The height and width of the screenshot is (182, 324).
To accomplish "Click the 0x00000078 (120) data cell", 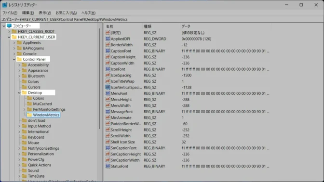I will point(196,39).
